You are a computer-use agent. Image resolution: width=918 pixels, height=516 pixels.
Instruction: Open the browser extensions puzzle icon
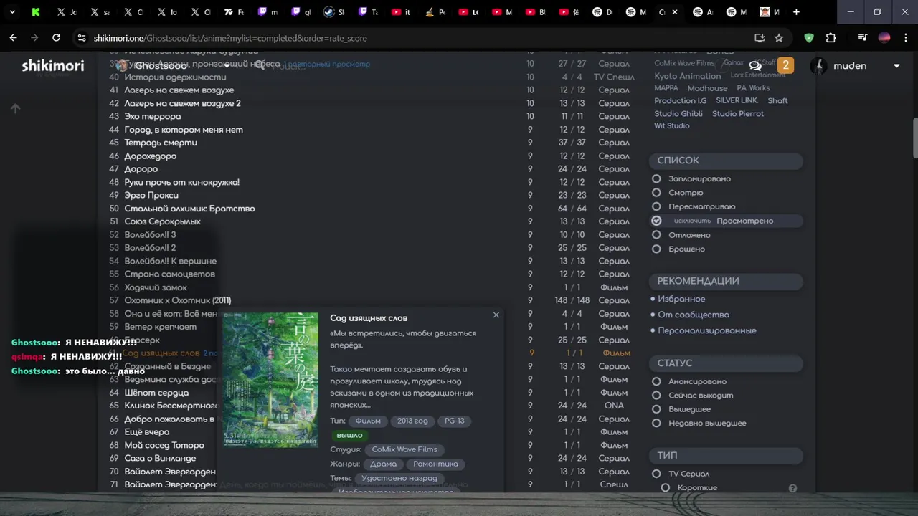point(831,38)
